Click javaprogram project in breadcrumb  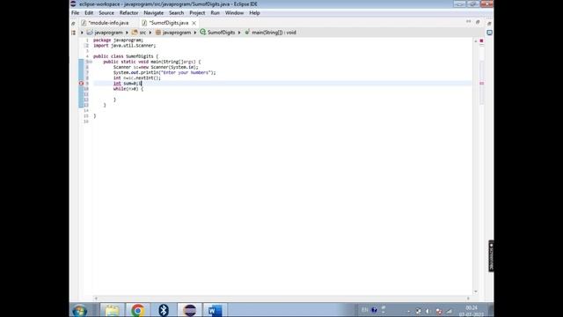(x=108, y=33)
